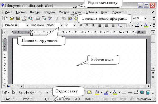Toggle ЗАП macro recording indicator
158x104 pixels.
tap(105, 99)
